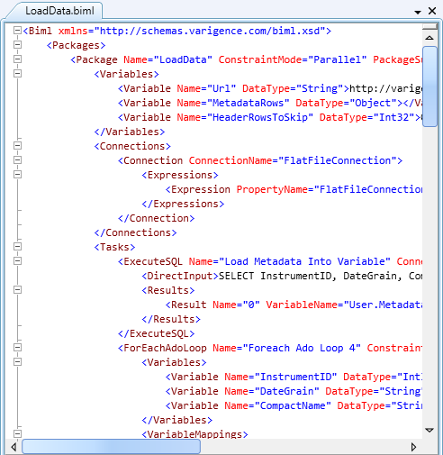Click the horizontal scrollbar thumb

[112, 447]
